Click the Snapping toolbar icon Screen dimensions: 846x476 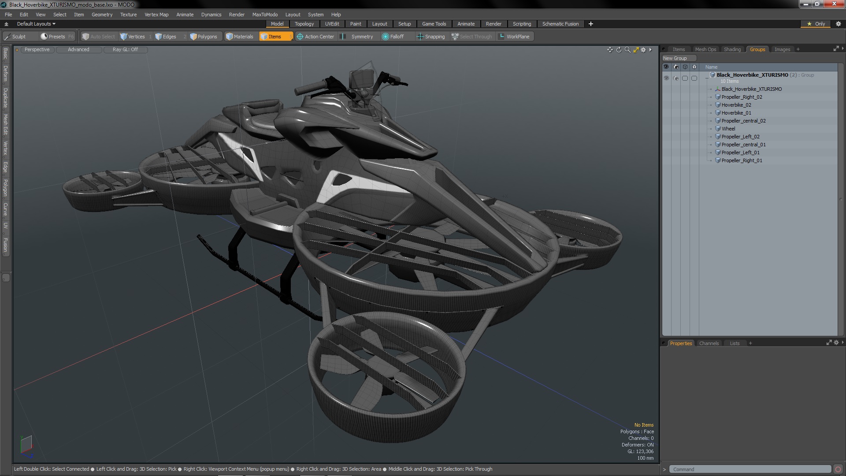pos(420,37)
